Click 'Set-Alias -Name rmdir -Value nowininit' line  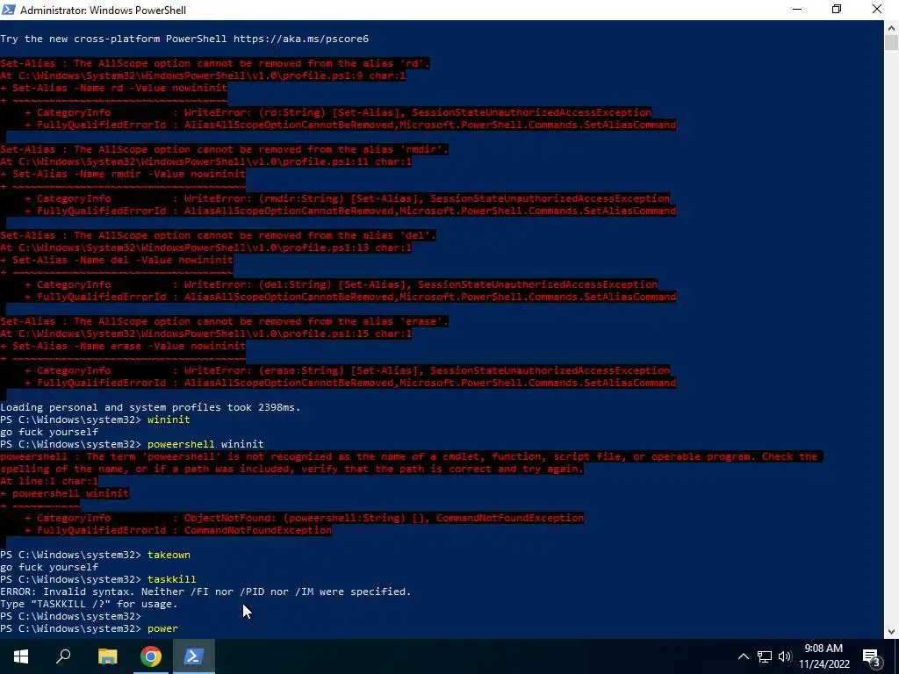123,175
